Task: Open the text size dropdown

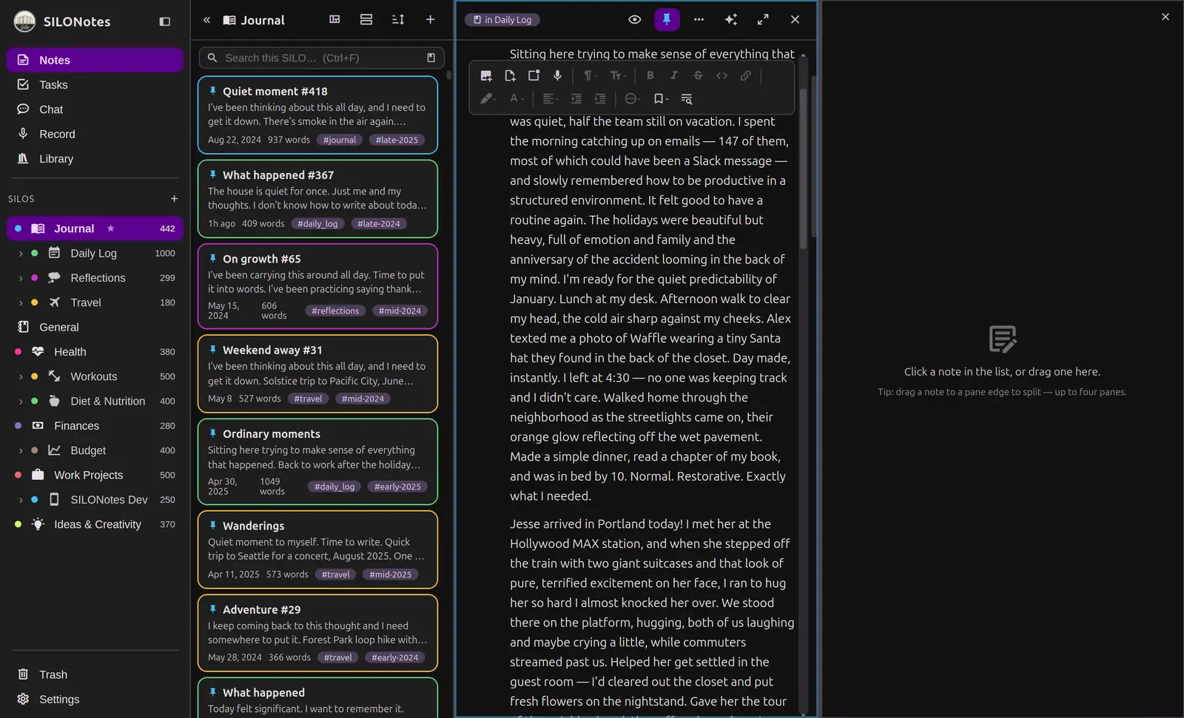Action: coord(617,75)
